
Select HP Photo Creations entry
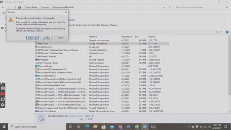tap(47, 56)
